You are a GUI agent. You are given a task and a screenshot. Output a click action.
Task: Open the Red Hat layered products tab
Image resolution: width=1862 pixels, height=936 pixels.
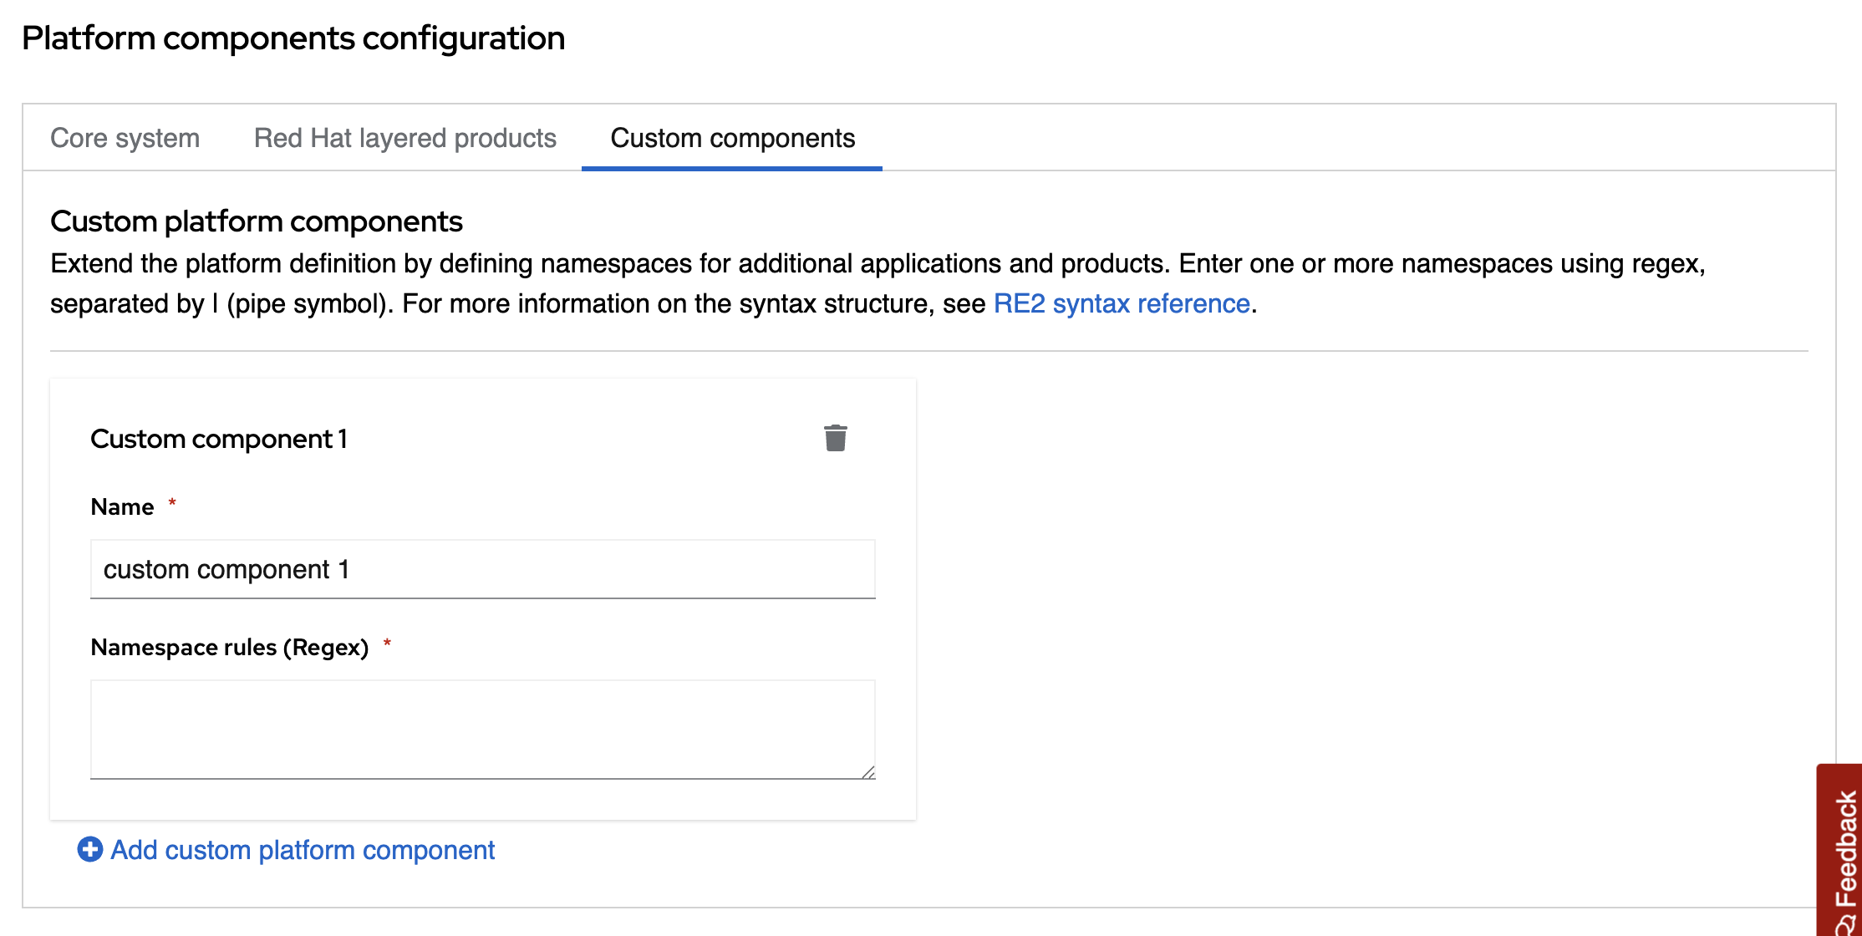404,138
